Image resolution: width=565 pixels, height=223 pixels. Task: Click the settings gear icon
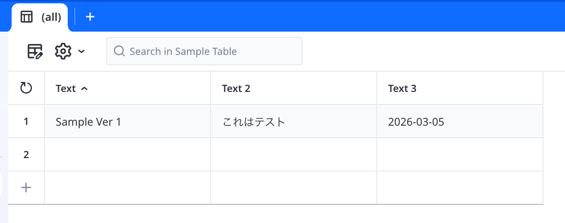tap(63, 51)
